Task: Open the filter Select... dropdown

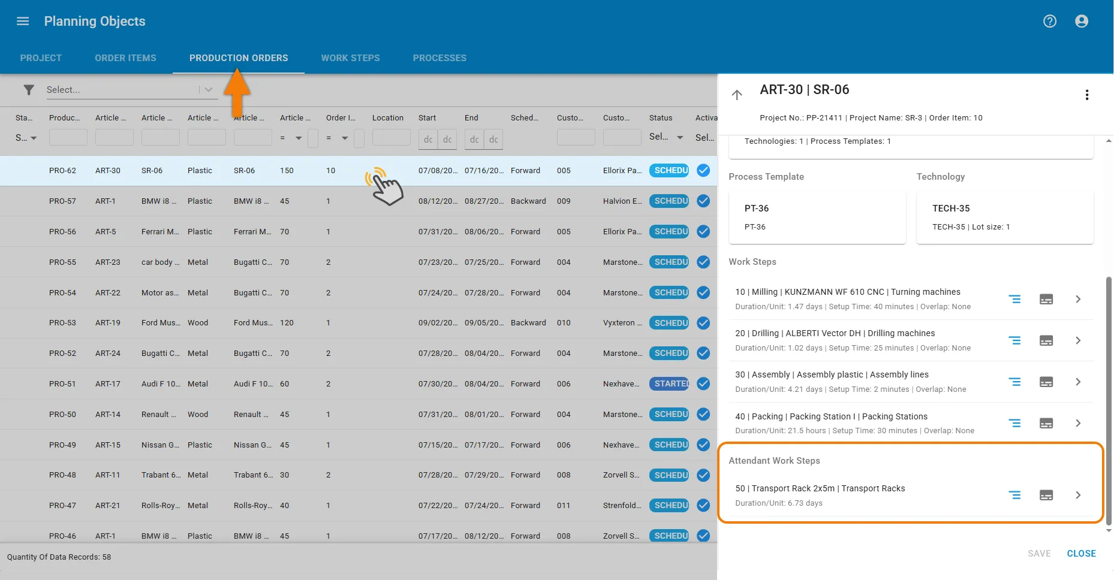Action: point(131,90)
